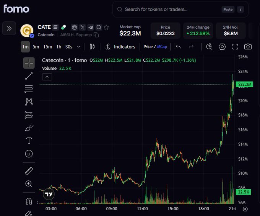Click the Paste button in search bar
The image size is (260, 216).
point(228,10)
